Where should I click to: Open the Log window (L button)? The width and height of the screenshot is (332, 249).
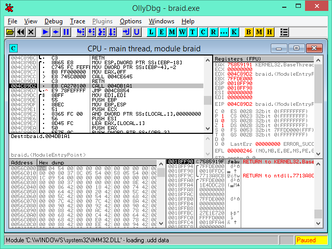[151, 32]
